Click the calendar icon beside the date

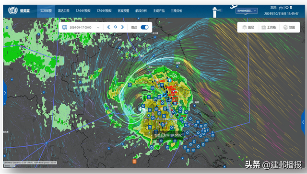[x=65, y=27]
